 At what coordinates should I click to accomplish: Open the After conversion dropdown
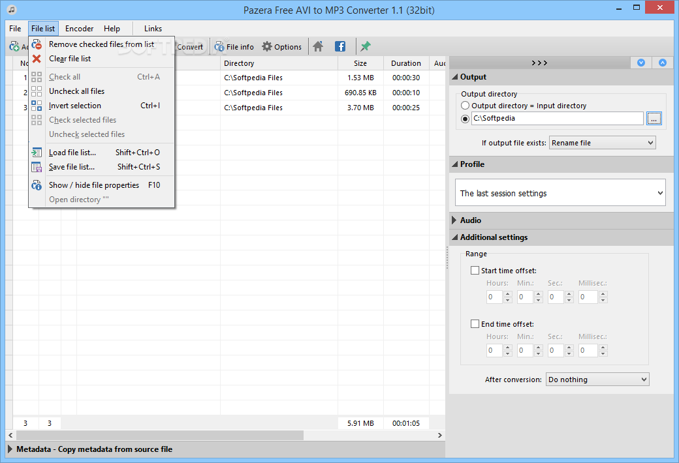tap(597, 380)
